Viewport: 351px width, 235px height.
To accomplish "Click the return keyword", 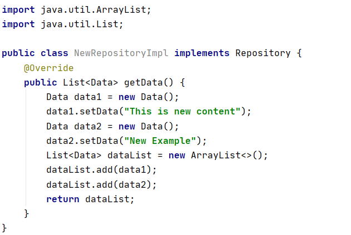I will click(x=62, y=198).
